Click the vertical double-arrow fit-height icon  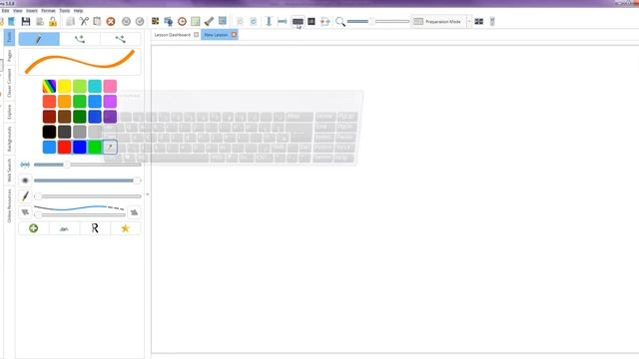[269, 21]
